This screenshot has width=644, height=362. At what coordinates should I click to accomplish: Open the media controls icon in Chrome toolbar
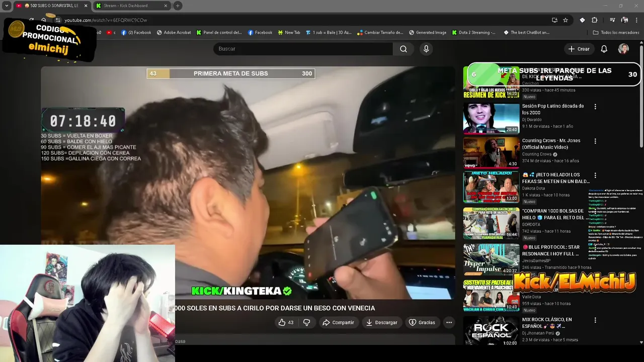click(612, 20)
